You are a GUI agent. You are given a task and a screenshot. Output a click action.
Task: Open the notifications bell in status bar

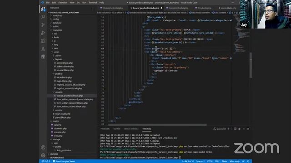tap(248, 161)
